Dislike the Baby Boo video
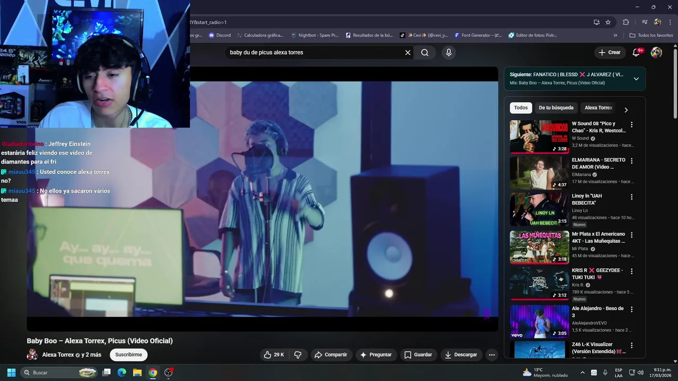The image size is (678, 381). pyautogui.click(x=298, y=355)
